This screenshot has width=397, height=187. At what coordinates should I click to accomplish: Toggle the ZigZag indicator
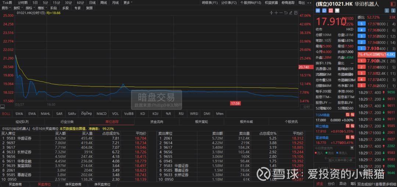tap(86, 113)
